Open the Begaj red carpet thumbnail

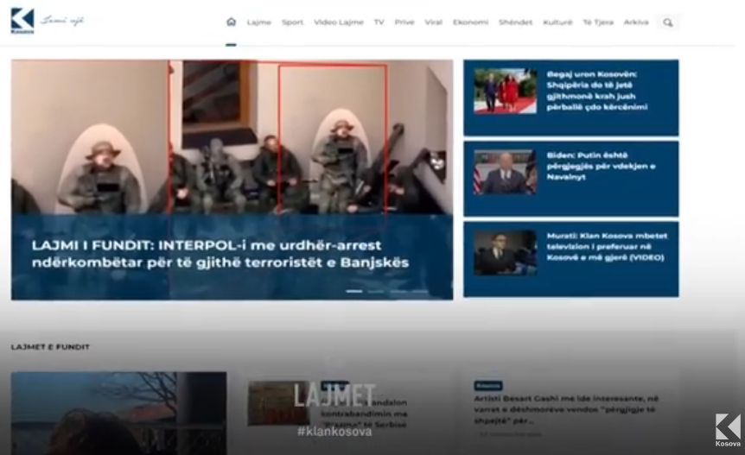coord(505,91)
